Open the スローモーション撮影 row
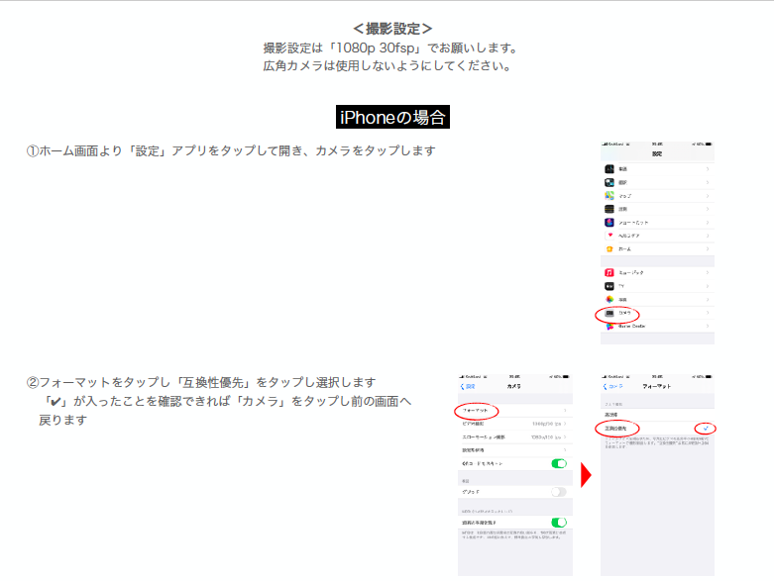 515,437
